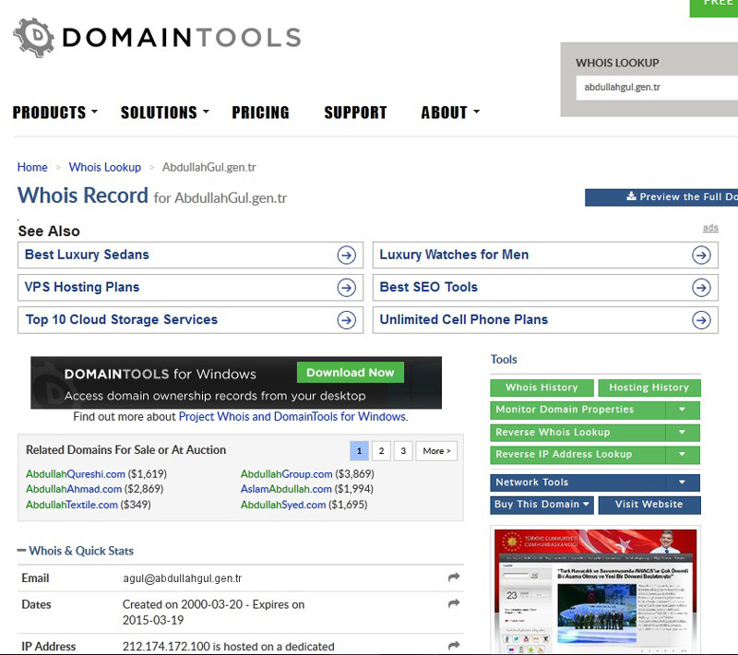The height and width of the screenshot is (655, 738).
Task: Open the Reverse Whois Lookup dropdown arrow
Action: coord(682,432)
